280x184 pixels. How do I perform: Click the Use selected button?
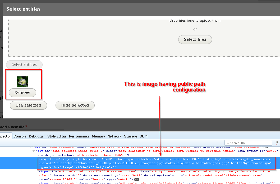[x=28, y=105]
